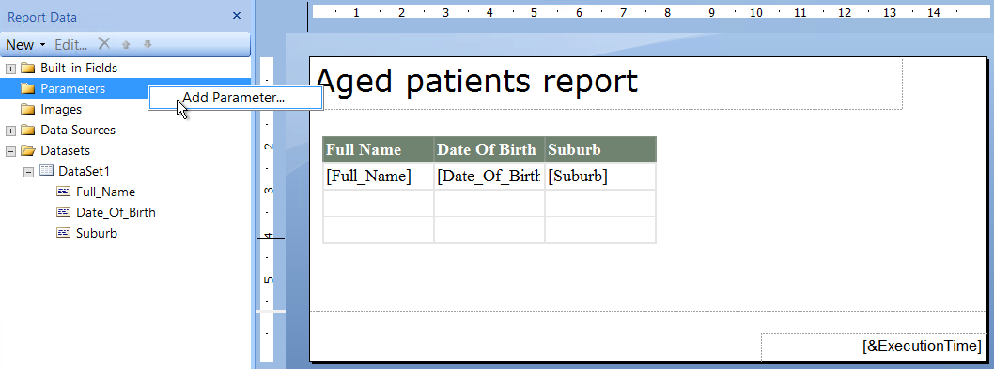Select the [Suburb] data cell
Viewport: 994px width, 369px height.
pos(600,177)
